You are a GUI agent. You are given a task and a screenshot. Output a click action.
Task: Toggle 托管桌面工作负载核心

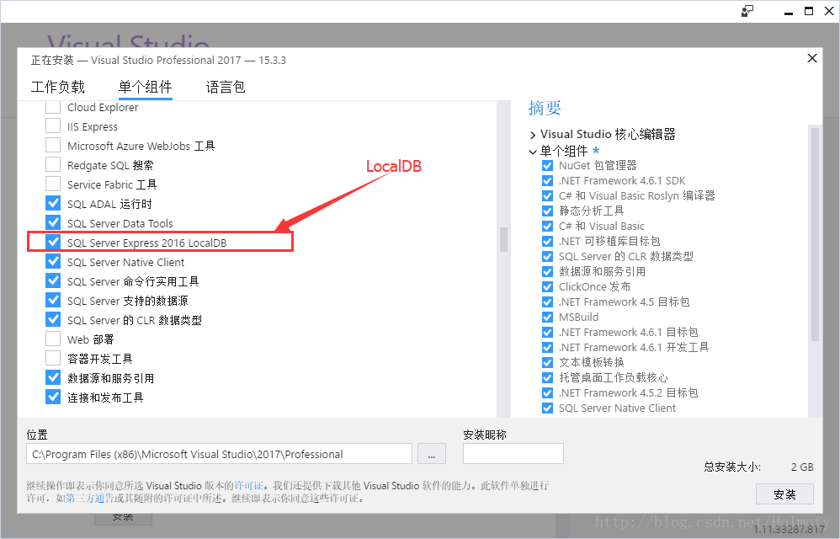(x=547, y=377)
